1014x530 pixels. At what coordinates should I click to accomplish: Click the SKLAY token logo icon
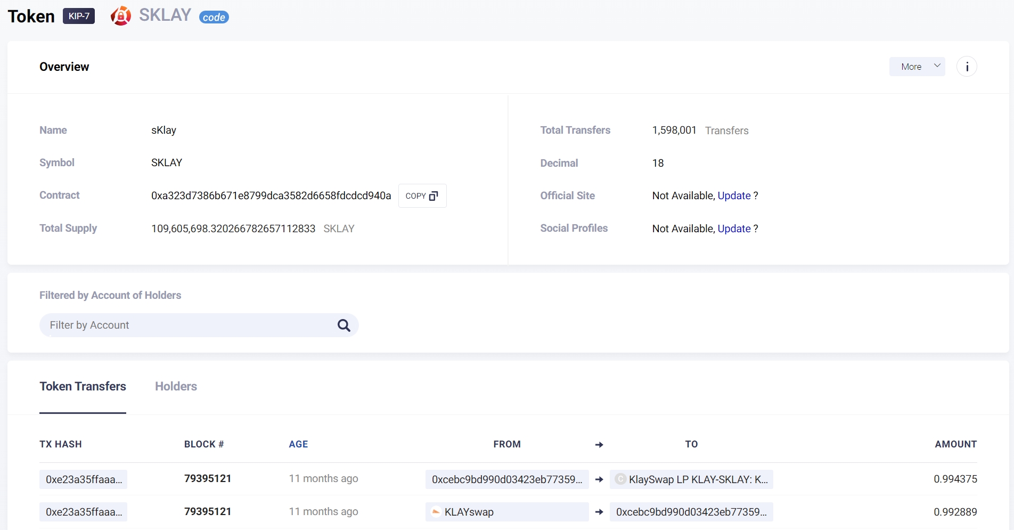[121, 16]
